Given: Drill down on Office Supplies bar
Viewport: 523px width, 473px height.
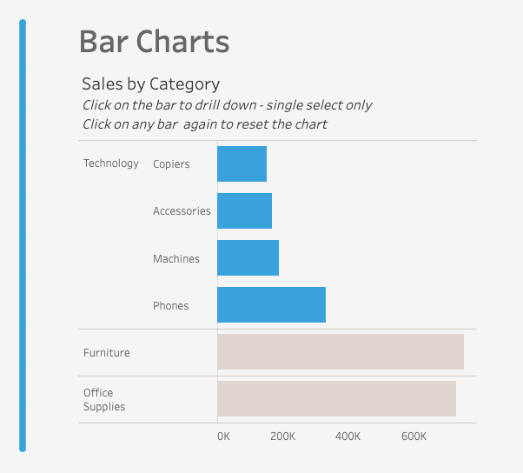Looking at the screenshot, I should [336, 399].
